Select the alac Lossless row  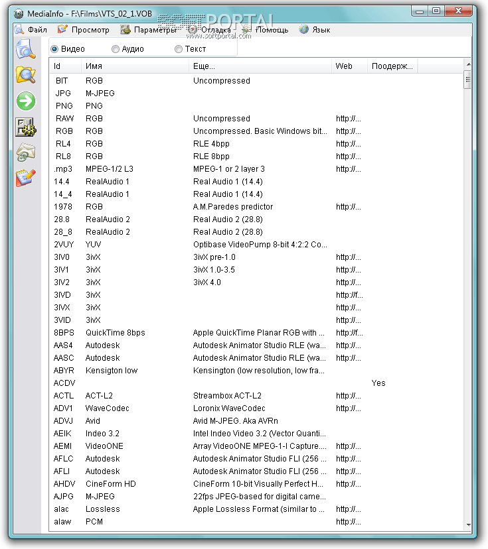256,509
